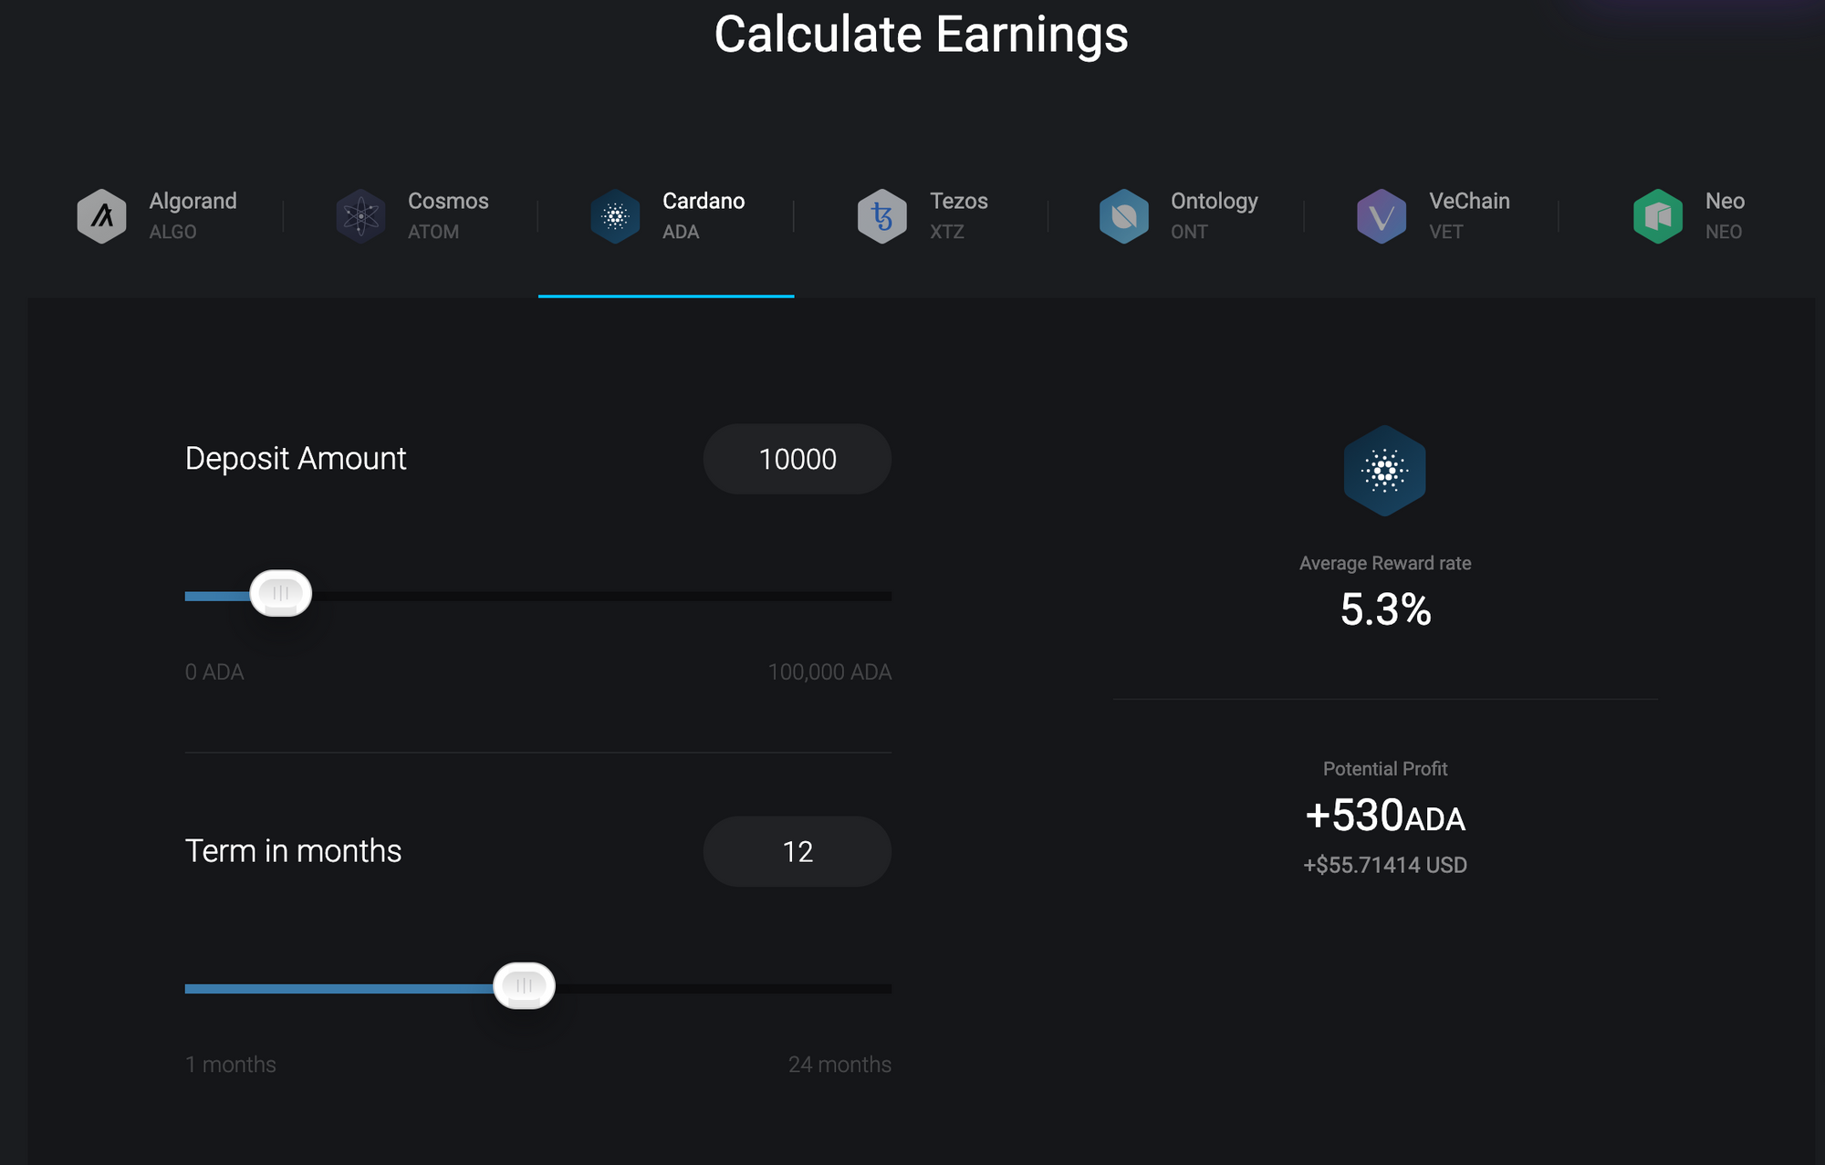Screen dimensions: 1825x1165
Task: Click the large Cardano logo above reward rate
Action: (1384, 471)
